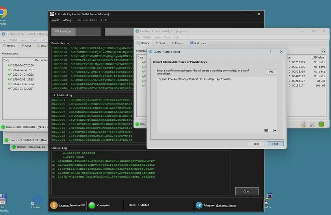Select private key log line 13085025
The height and width of the screenshot is (215, 331).
coord(93,88)
